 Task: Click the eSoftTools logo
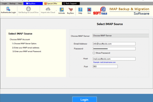(100, 11)
